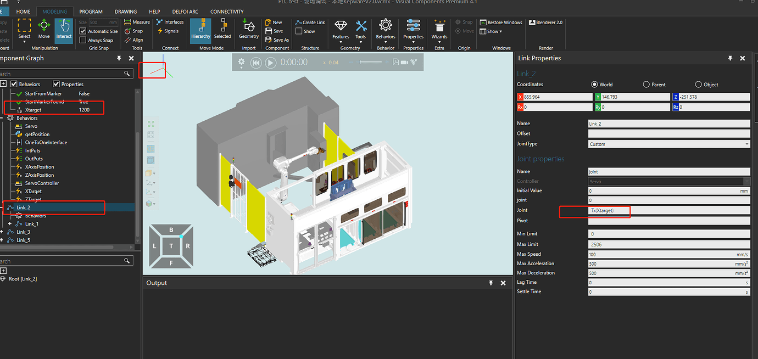Image resolution: width=758 pixels, height=359 pixels.
Task: Open the CONNECTIVITY ribbon tab
Action: (x=227, y=11)
